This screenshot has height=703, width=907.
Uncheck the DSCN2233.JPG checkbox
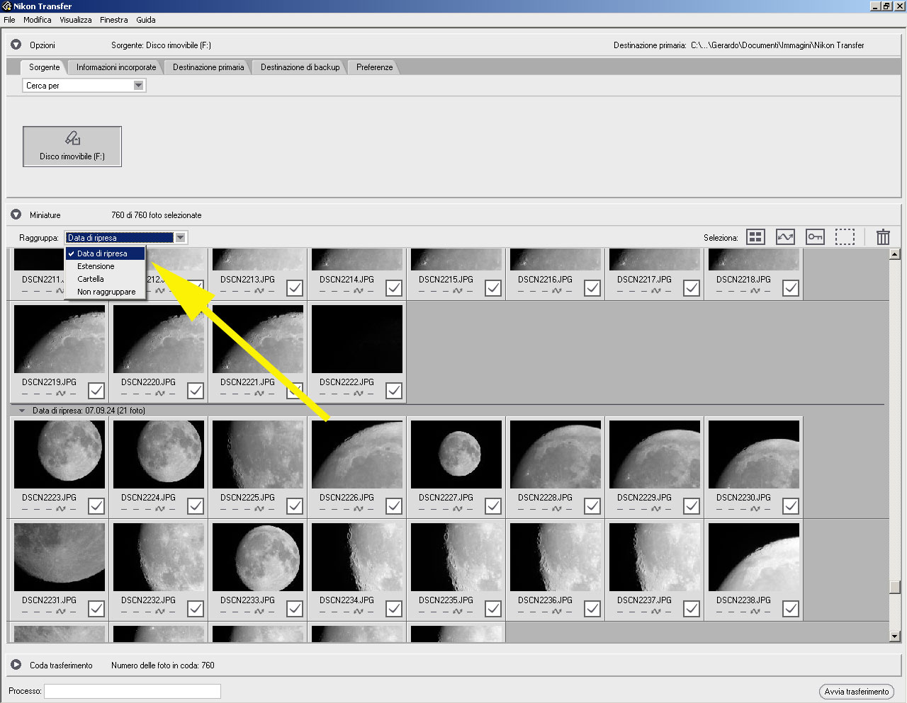[295, 609]
